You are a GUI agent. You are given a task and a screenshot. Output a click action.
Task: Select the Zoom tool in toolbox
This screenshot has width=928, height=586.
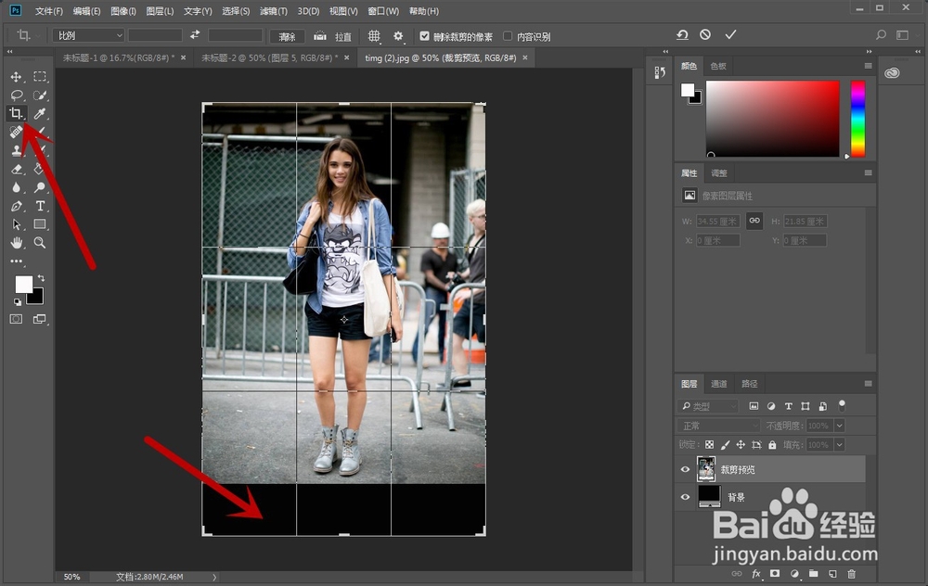(x=40, y=243)
